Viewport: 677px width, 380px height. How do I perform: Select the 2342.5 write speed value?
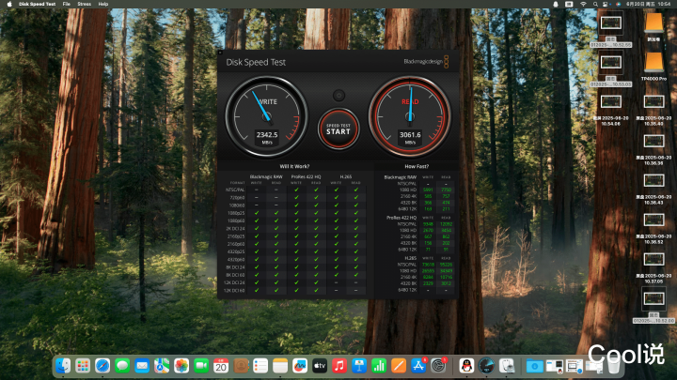267,135
